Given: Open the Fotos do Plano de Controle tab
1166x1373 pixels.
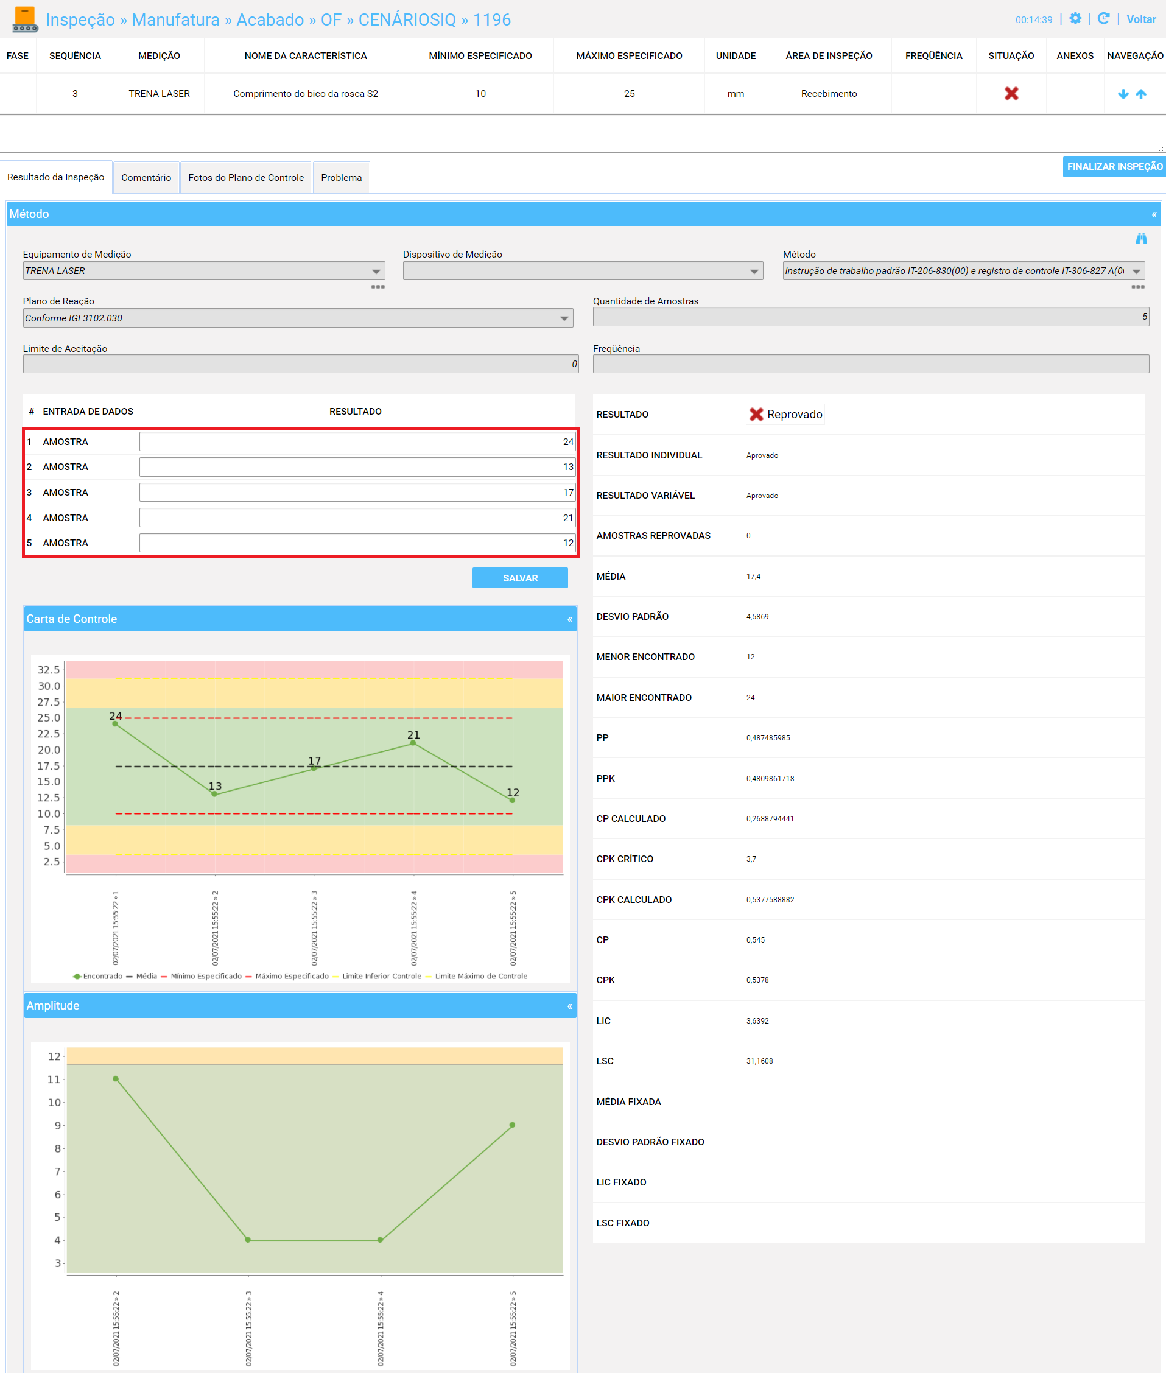Looking at the screenshot, I should pos(246,177).
